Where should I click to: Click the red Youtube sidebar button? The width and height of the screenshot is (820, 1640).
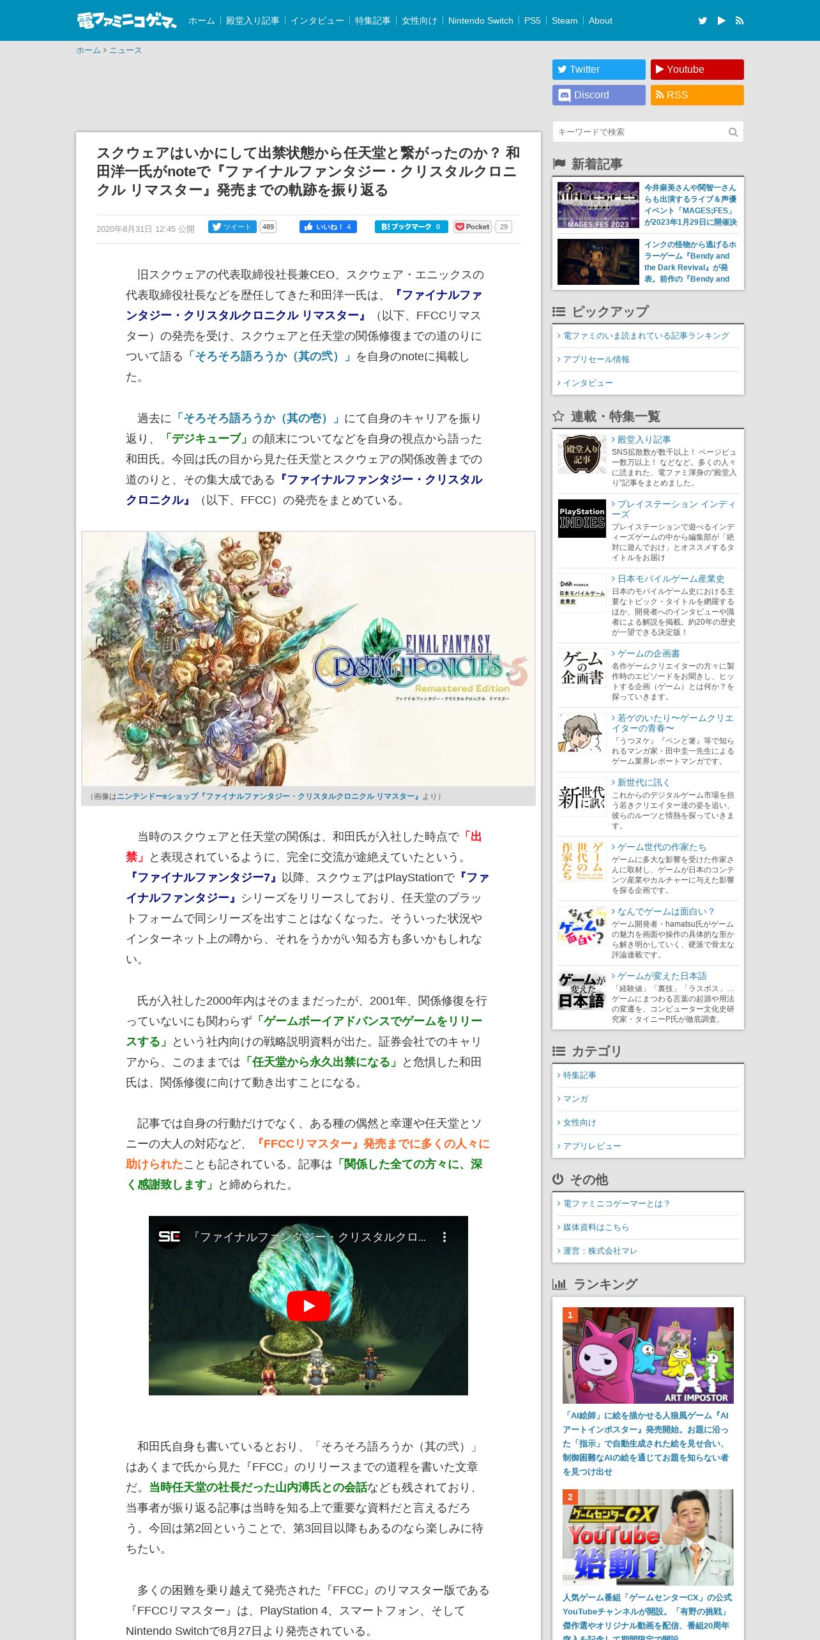(x=697, y=70)
